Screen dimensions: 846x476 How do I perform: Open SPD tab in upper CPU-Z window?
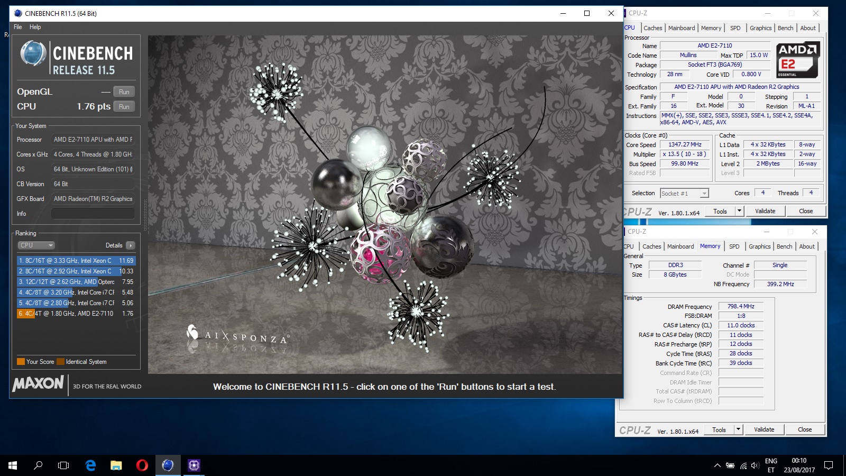point(735,28)
